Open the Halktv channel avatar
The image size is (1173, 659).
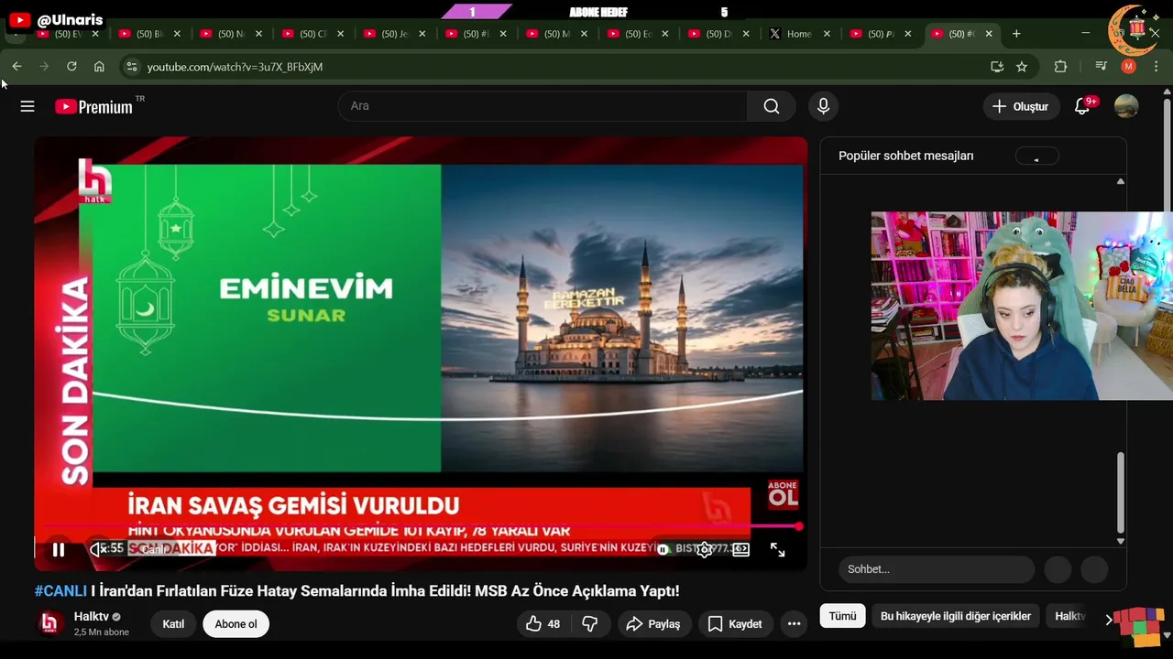pyautogui.click(x=50, y=623)
